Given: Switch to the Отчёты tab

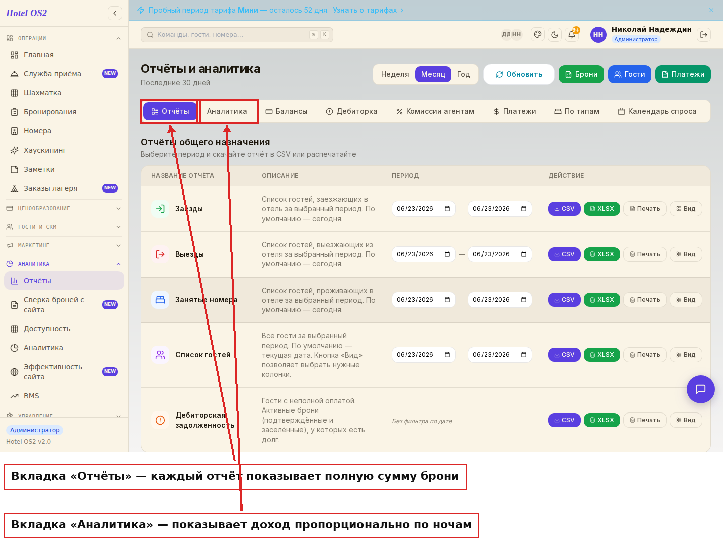Looking at the screenshot, I should coord(170,111).
